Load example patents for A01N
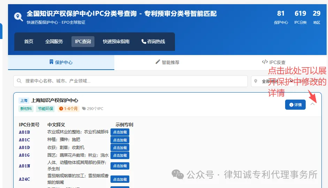This screenshot has width=328, height=188. [x=120, y=166]
